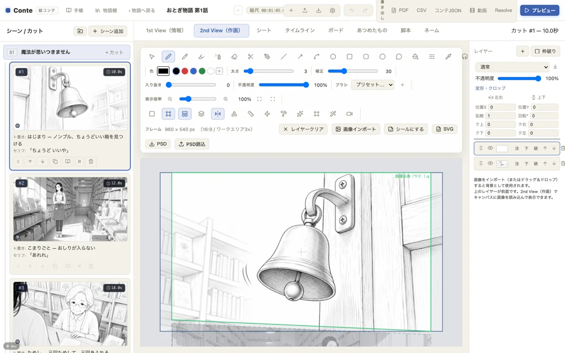Screen dimensions: 565x353
Task: Switch to 1st View（情報） tab
Action: 165,31
